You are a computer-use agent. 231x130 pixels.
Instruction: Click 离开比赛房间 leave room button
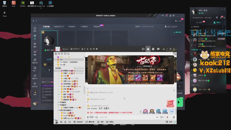coord(171,27)
